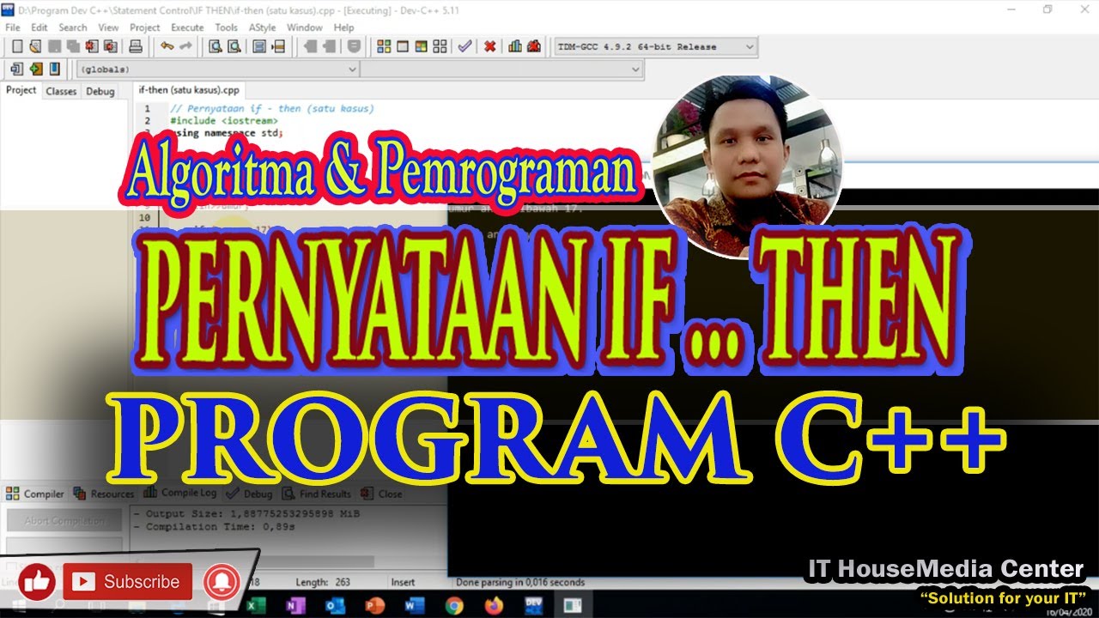1099x618 pixels.
Task: Open the Search menu
Action: pos(73,27)
